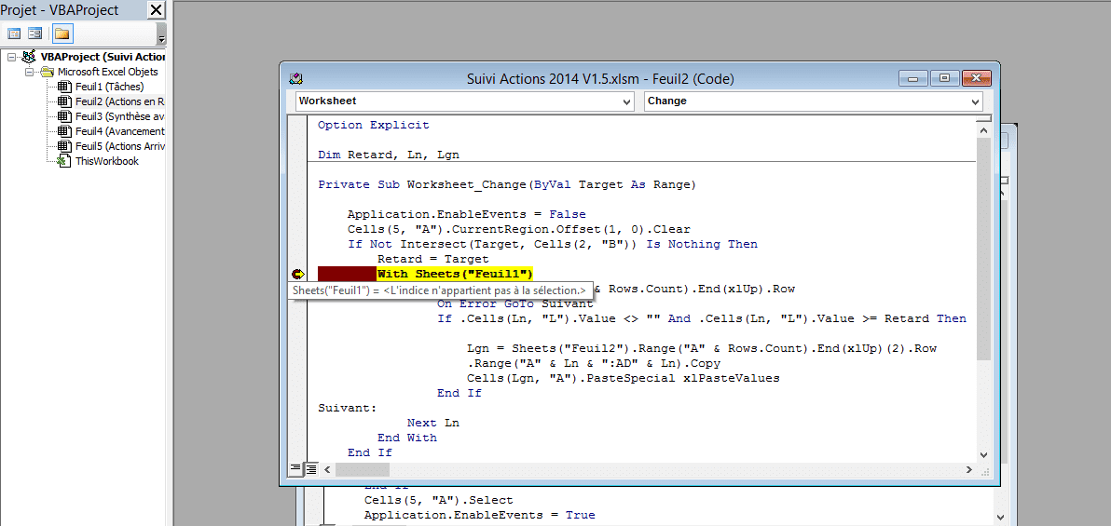Open the Change procedure dropdown
The height and width of the screenshot is (526, 1111).
975,101
